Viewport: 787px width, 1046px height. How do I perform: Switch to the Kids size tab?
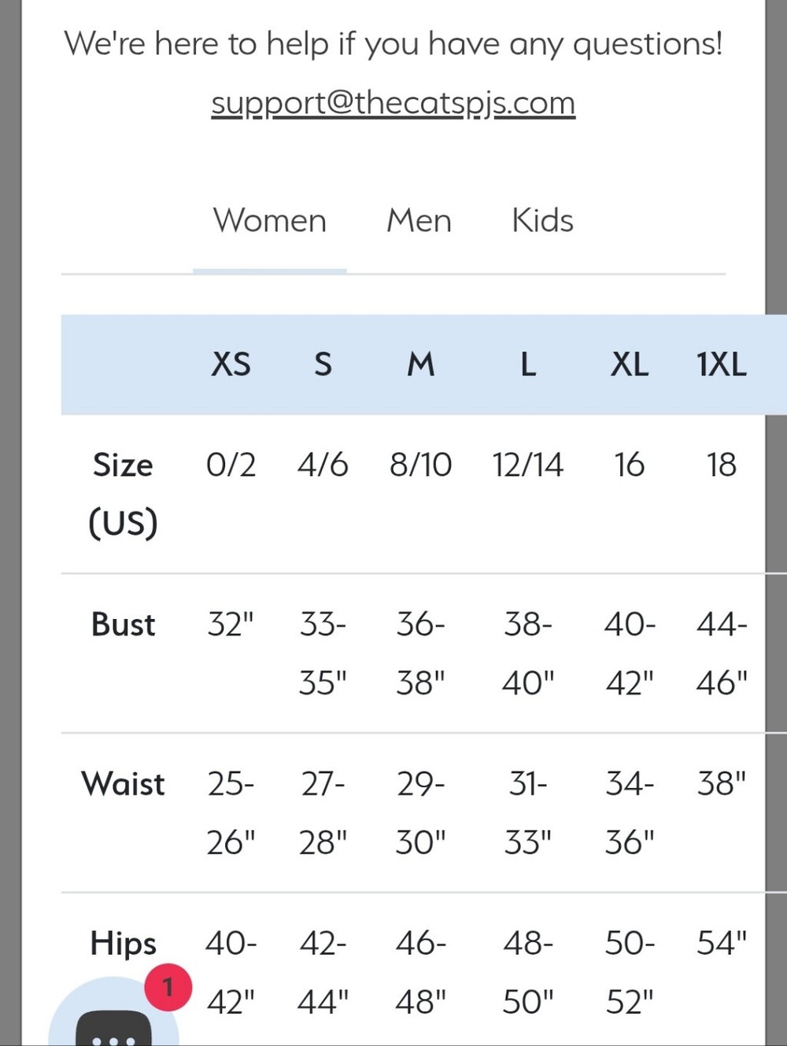coord(542,221)
